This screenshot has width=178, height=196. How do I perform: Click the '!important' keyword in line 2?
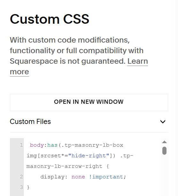point(106,177)
